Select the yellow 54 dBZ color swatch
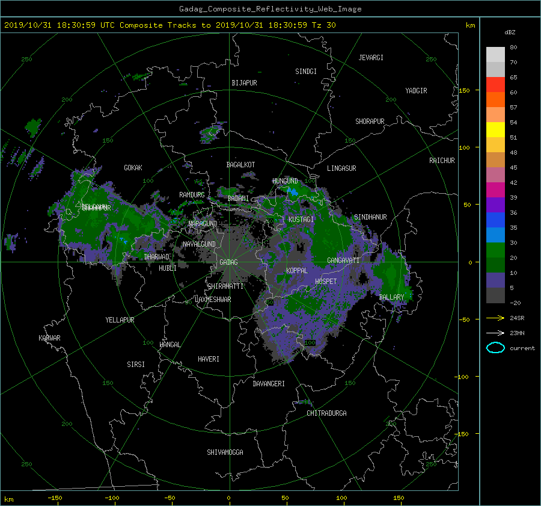Image resolution: width=541 pixels, height=506 pixels. click(x=495, y=129)
